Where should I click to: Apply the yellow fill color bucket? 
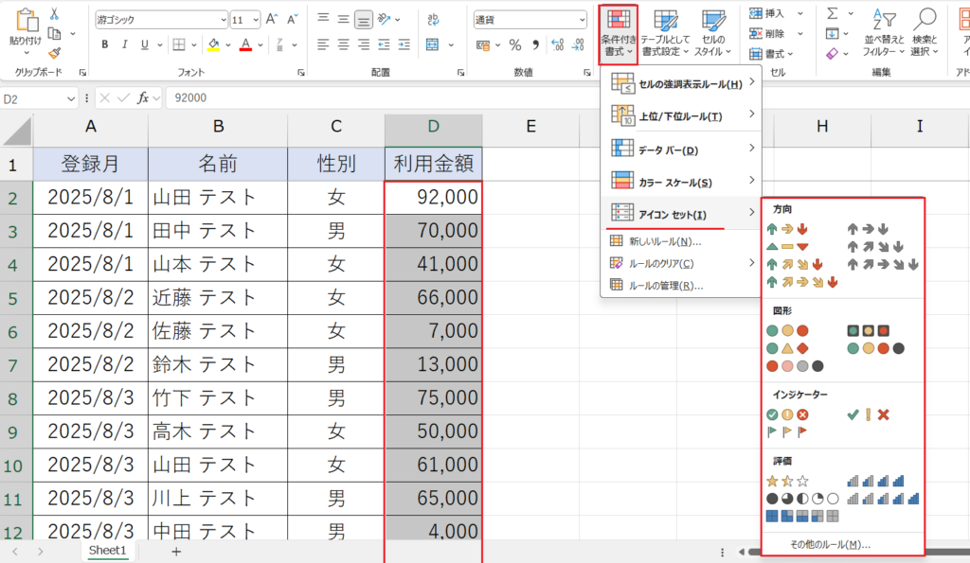click(x=213, y=44)
